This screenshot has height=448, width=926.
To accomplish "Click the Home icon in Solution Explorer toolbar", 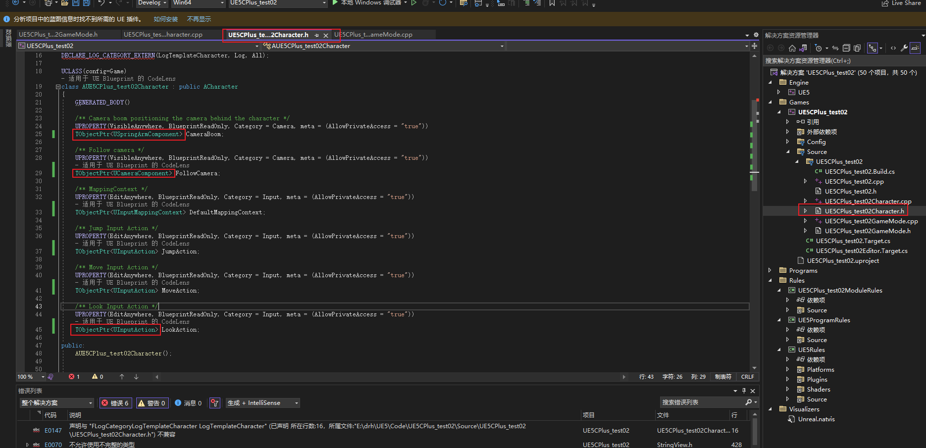I will 792,48.
